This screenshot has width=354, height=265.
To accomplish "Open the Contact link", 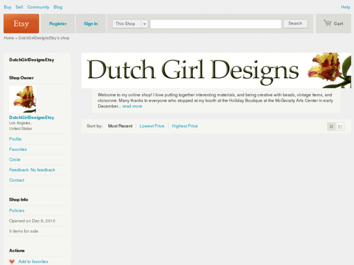I will (x=17, y=180).
